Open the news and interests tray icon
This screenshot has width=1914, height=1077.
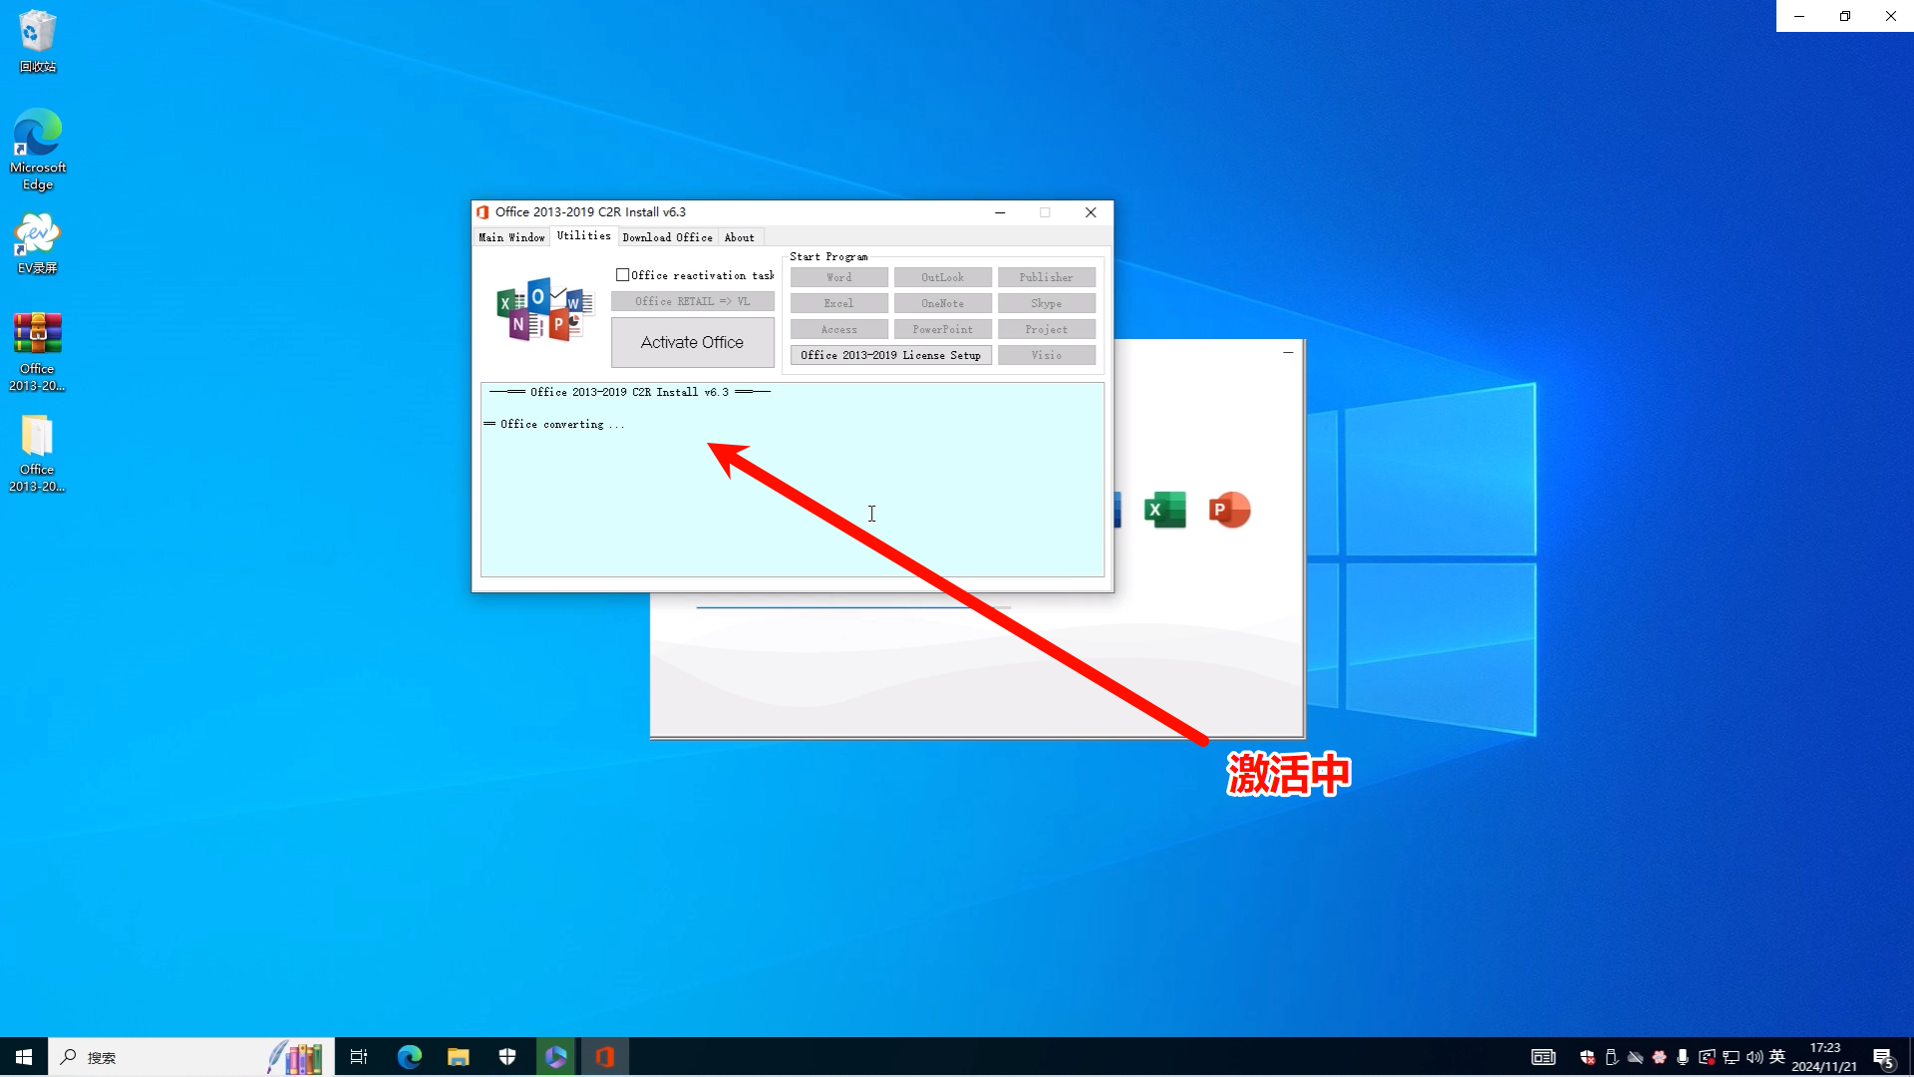1543,1057
